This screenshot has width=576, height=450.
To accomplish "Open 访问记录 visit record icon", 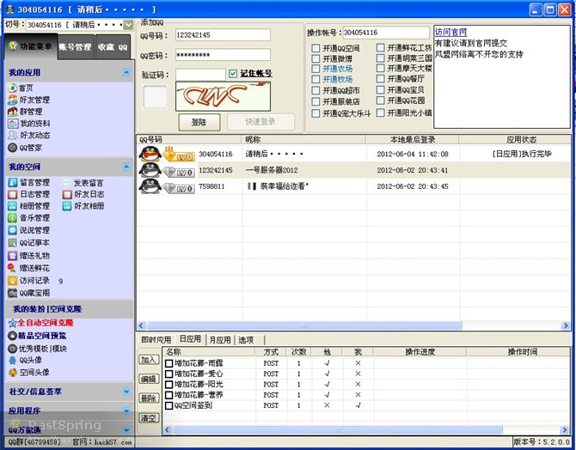I will tap(13, 281).
